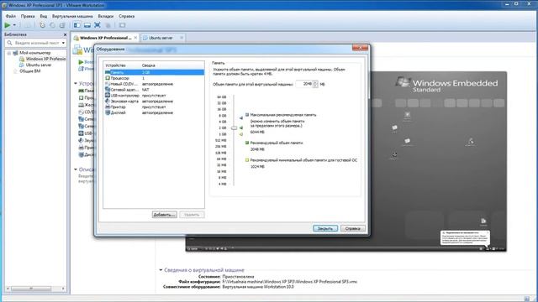Select the USB контроллер device row
The image size is (538, 302).
[x=154, y=96]
